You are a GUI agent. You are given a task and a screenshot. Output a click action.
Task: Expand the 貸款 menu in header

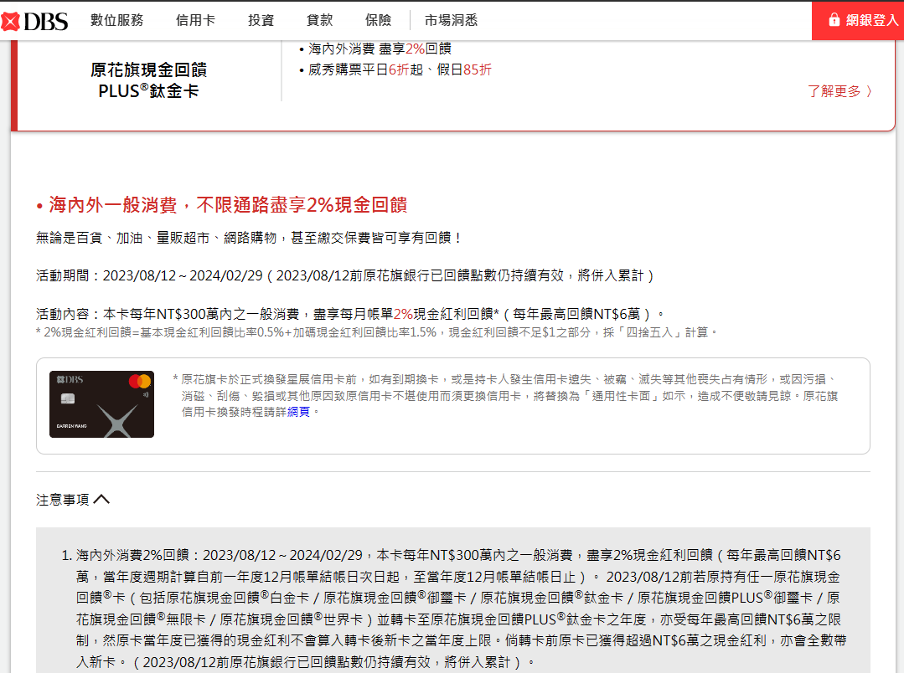(319, 21)
